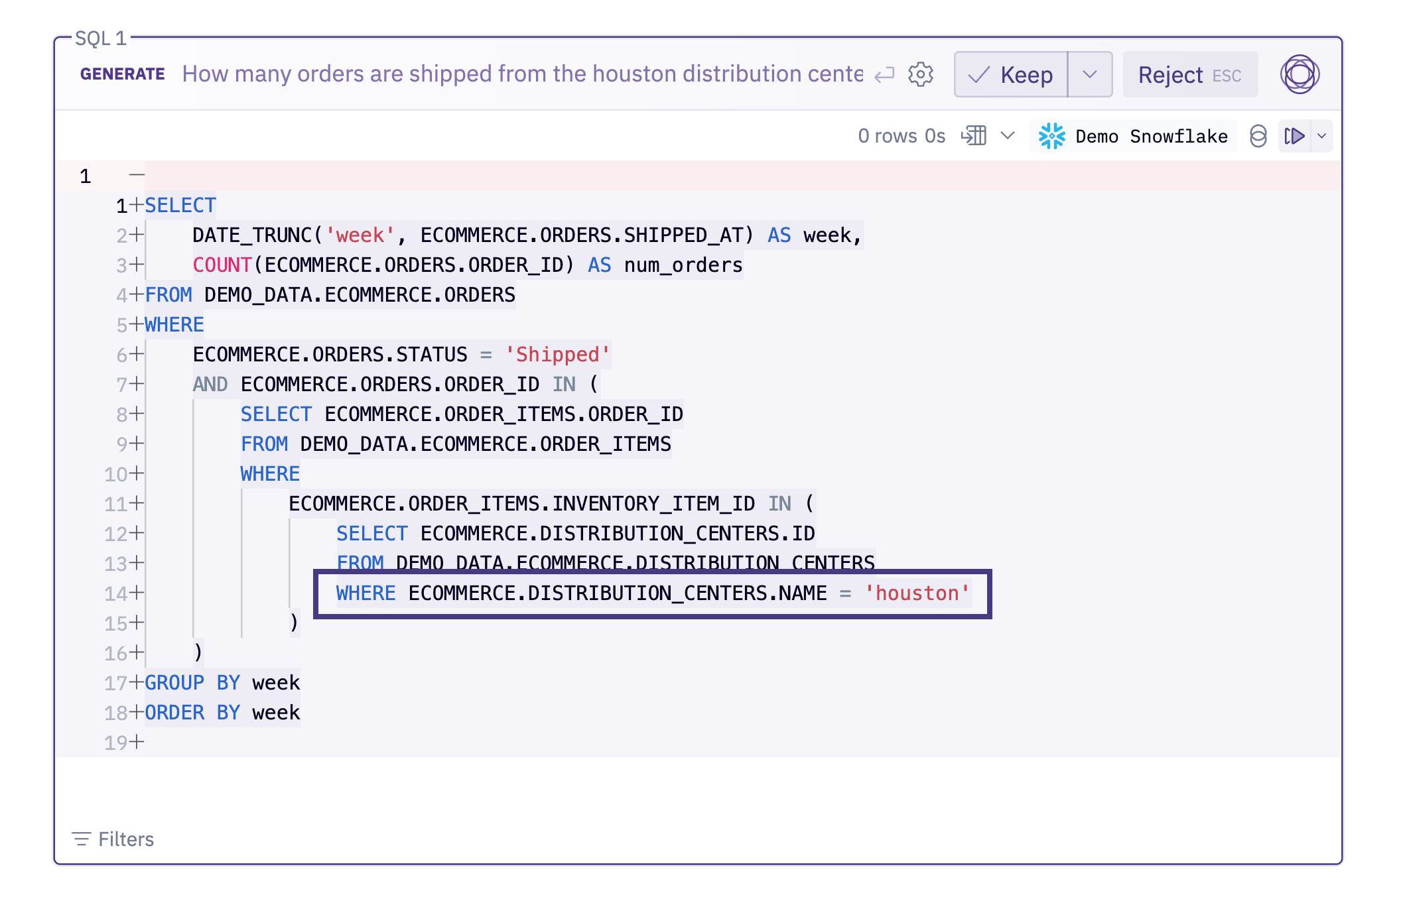Click the Snowflake logo icon

click(x=1051, y=136)
